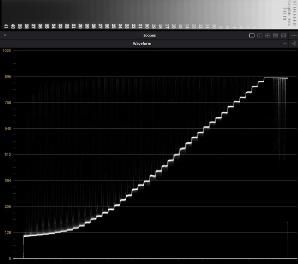Choose the stacked horizontal rows scope layout
Screen dimensions: 298x264
tap(275, 36)
